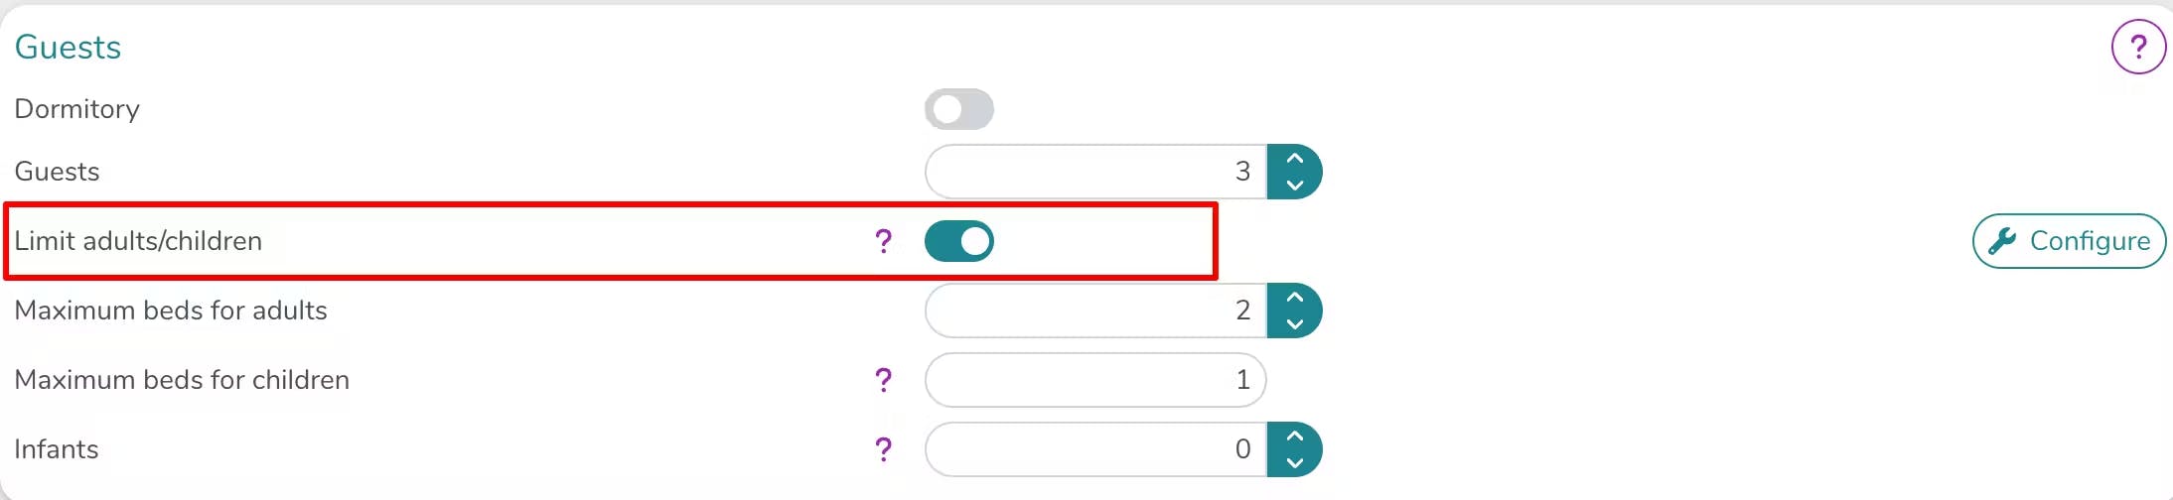Click the Limit adults/children label
Image resolution: width=2173 pixels, height=500 pixels.
(x=138, y=241)
